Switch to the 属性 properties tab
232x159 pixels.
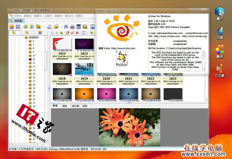point(65,106)
